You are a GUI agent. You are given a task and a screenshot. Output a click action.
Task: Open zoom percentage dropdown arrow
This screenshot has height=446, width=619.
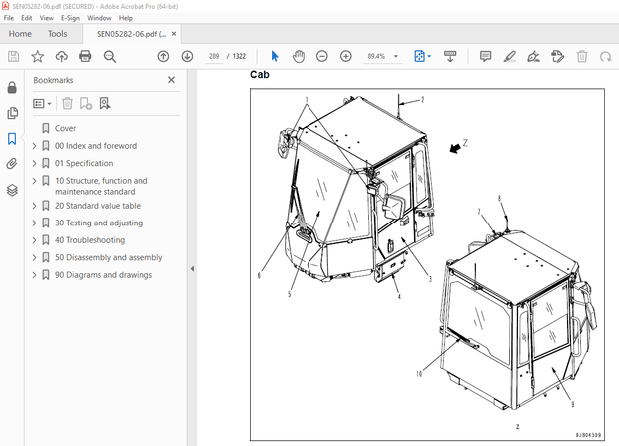click(x=396, y=57)
